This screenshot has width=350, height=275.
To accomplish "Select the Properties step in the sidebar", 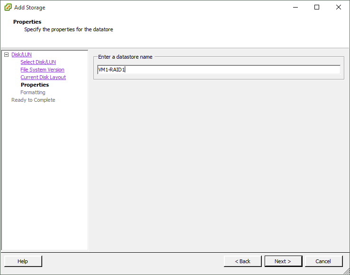I will click(35, 85).
